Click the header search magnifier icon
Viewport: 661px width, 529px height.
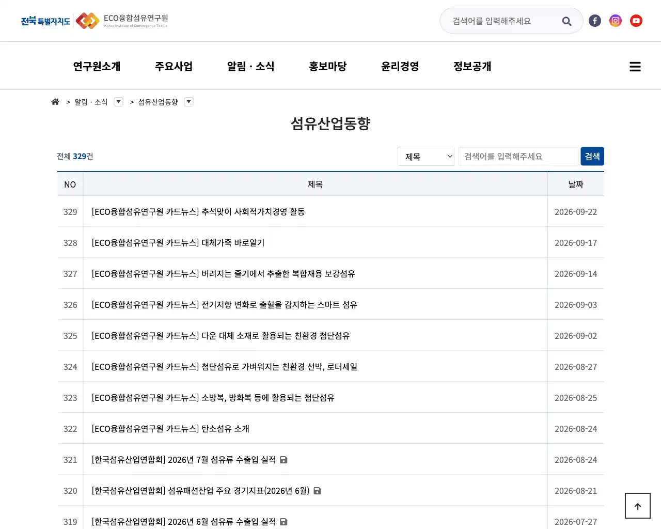click(x=566, y=21)
